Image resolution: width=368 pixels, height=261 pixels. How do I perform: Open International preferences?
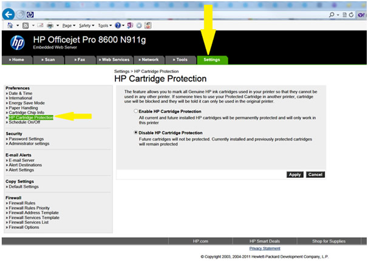pyautogui.click(x=21, y=98)
